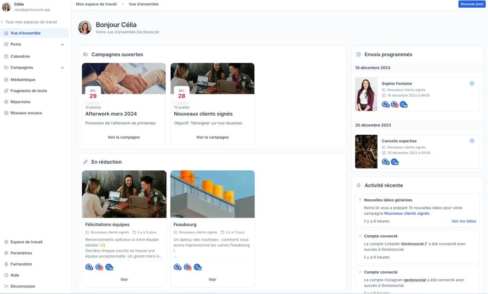Click the En rédaction pencil icon
Image resolution: width=488 pixels, height=294 pixels.
pos(85,162)
